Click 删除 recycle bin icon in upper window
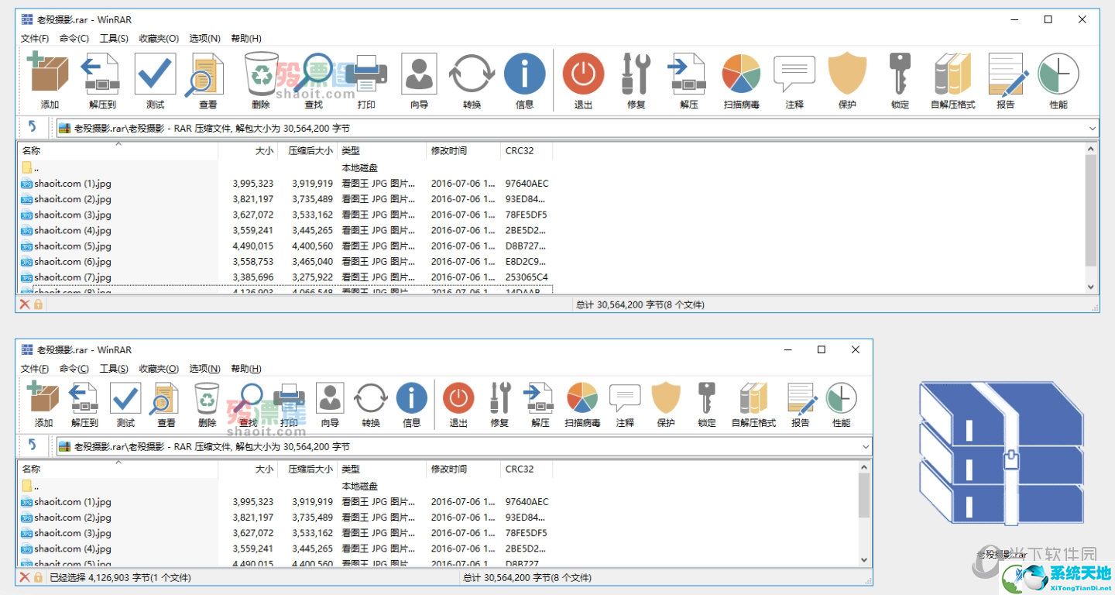Image resolution: width=1115 pixels, height=595 pixels. pyautogui.click(x=261, y=74)
